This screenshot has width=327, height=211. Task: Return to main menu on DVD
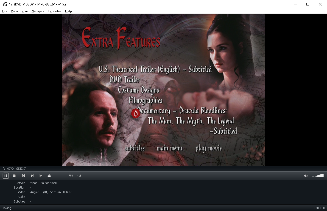coord(169,148)
